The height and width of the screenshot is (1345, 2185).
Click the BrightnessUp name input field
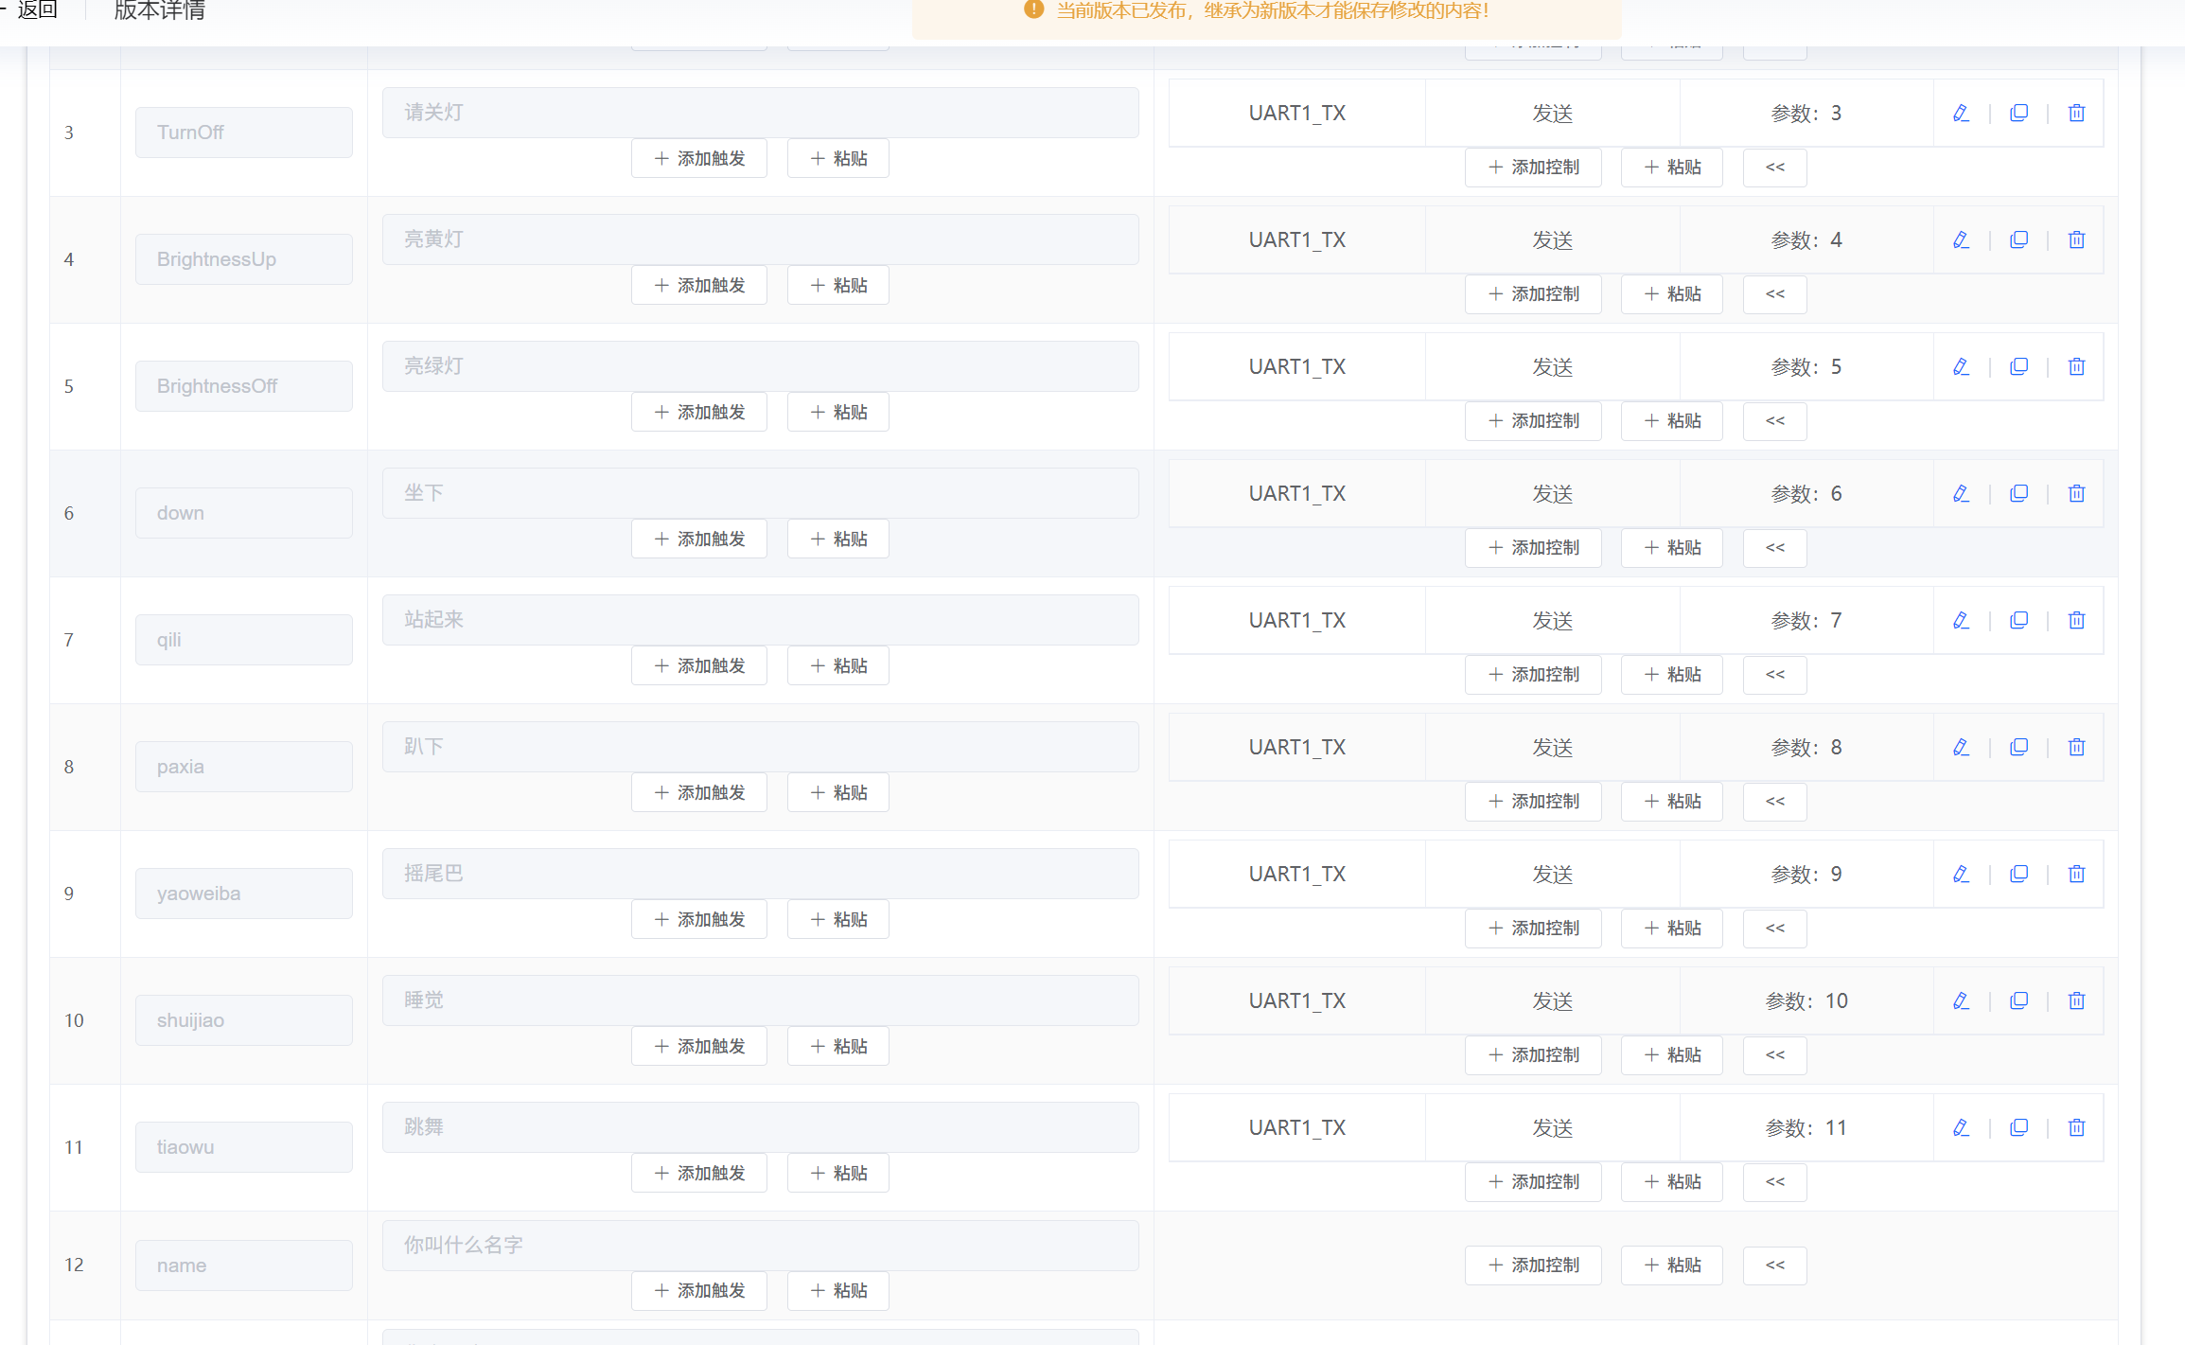coord(244,259)
